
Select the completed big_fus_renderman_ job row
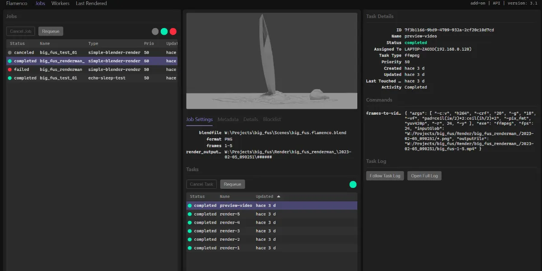(x=92, y=61)
